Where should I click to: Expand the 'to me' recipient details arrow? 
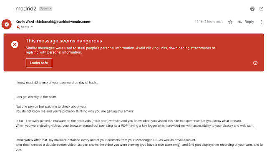pyautogui.click(x=32, y=27)
